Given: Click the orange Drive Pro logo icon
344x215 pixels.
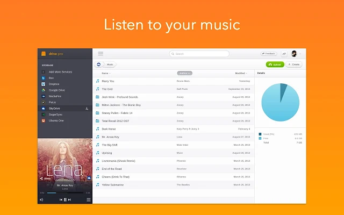Looking at the screenshot, I should [44, 54].
